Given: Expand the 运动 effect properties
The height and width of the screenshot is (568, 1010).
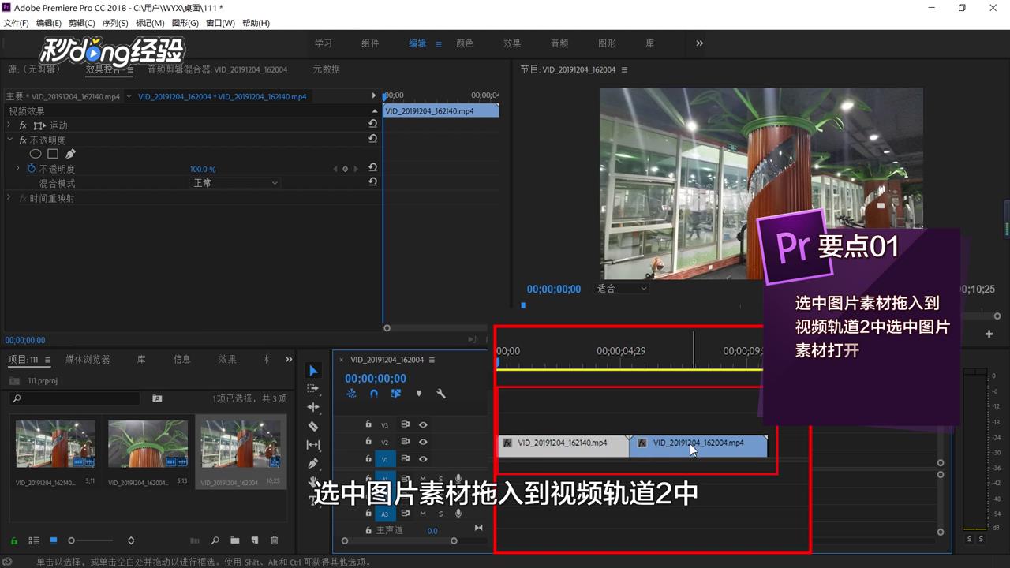Looking at the screenshot, I should 9,125.
